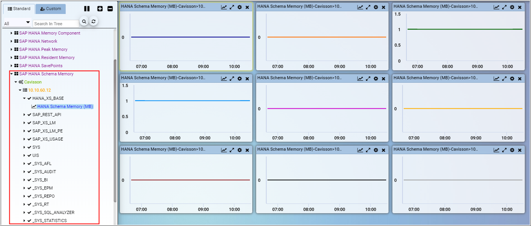Expand the _SYS_BI schema arrow

coord(24,180)
